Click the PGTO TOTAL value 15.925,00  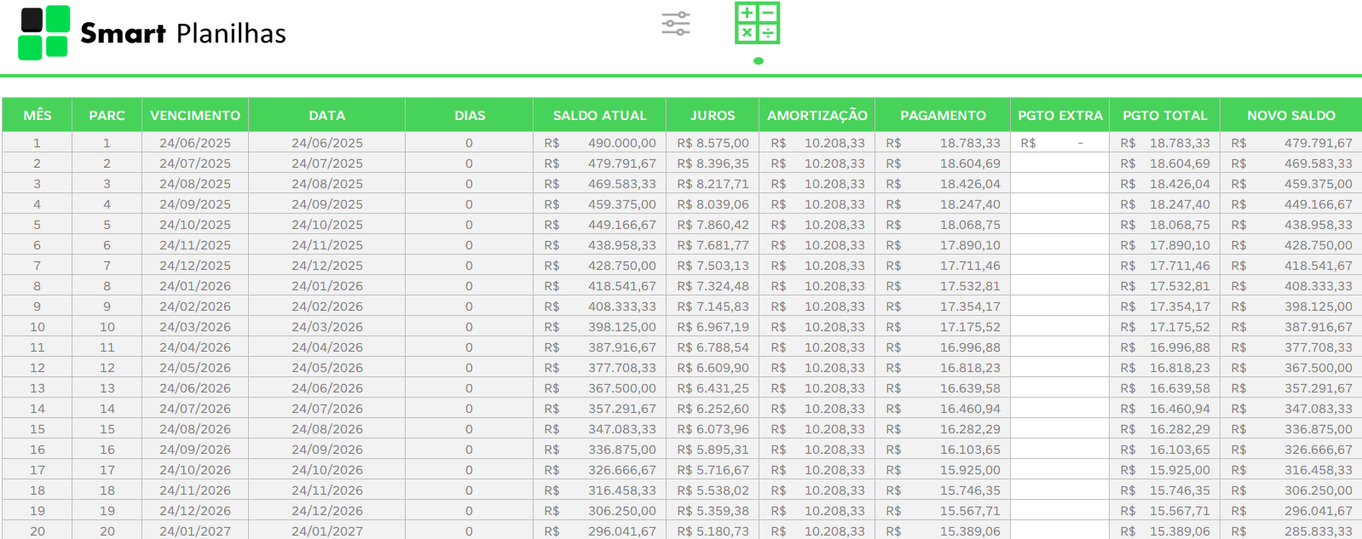tap(1180, 470)
